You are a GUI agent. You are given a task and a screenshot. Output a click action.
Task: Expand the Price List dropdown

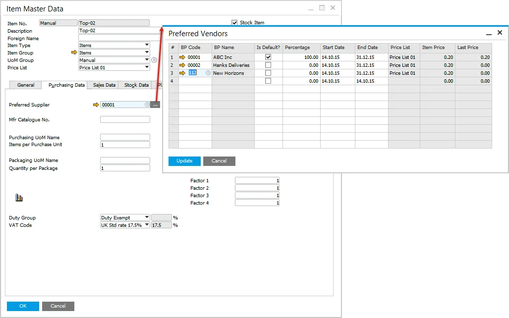(x=147, y=67)
